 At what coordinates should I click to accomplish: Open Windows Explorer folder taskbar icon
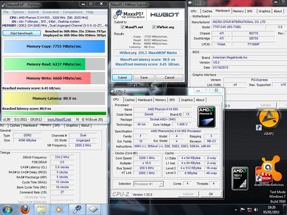click(x=42, y=210)
